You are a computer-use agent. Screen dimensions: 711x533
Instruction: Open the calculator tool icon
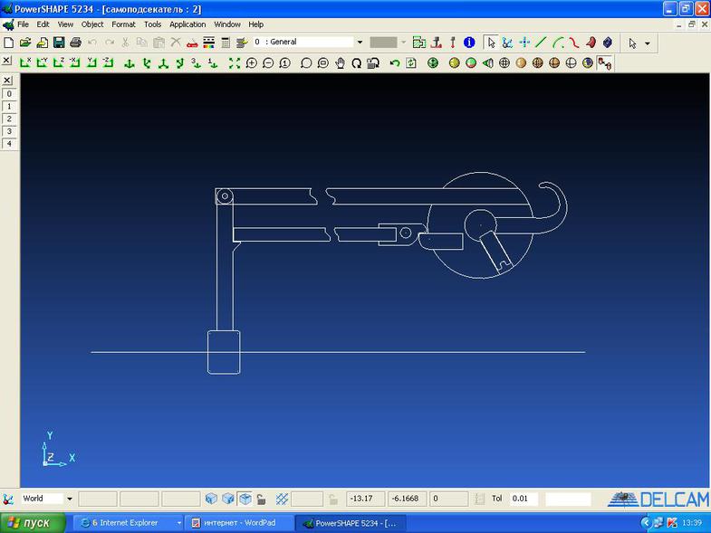point(225,43)
